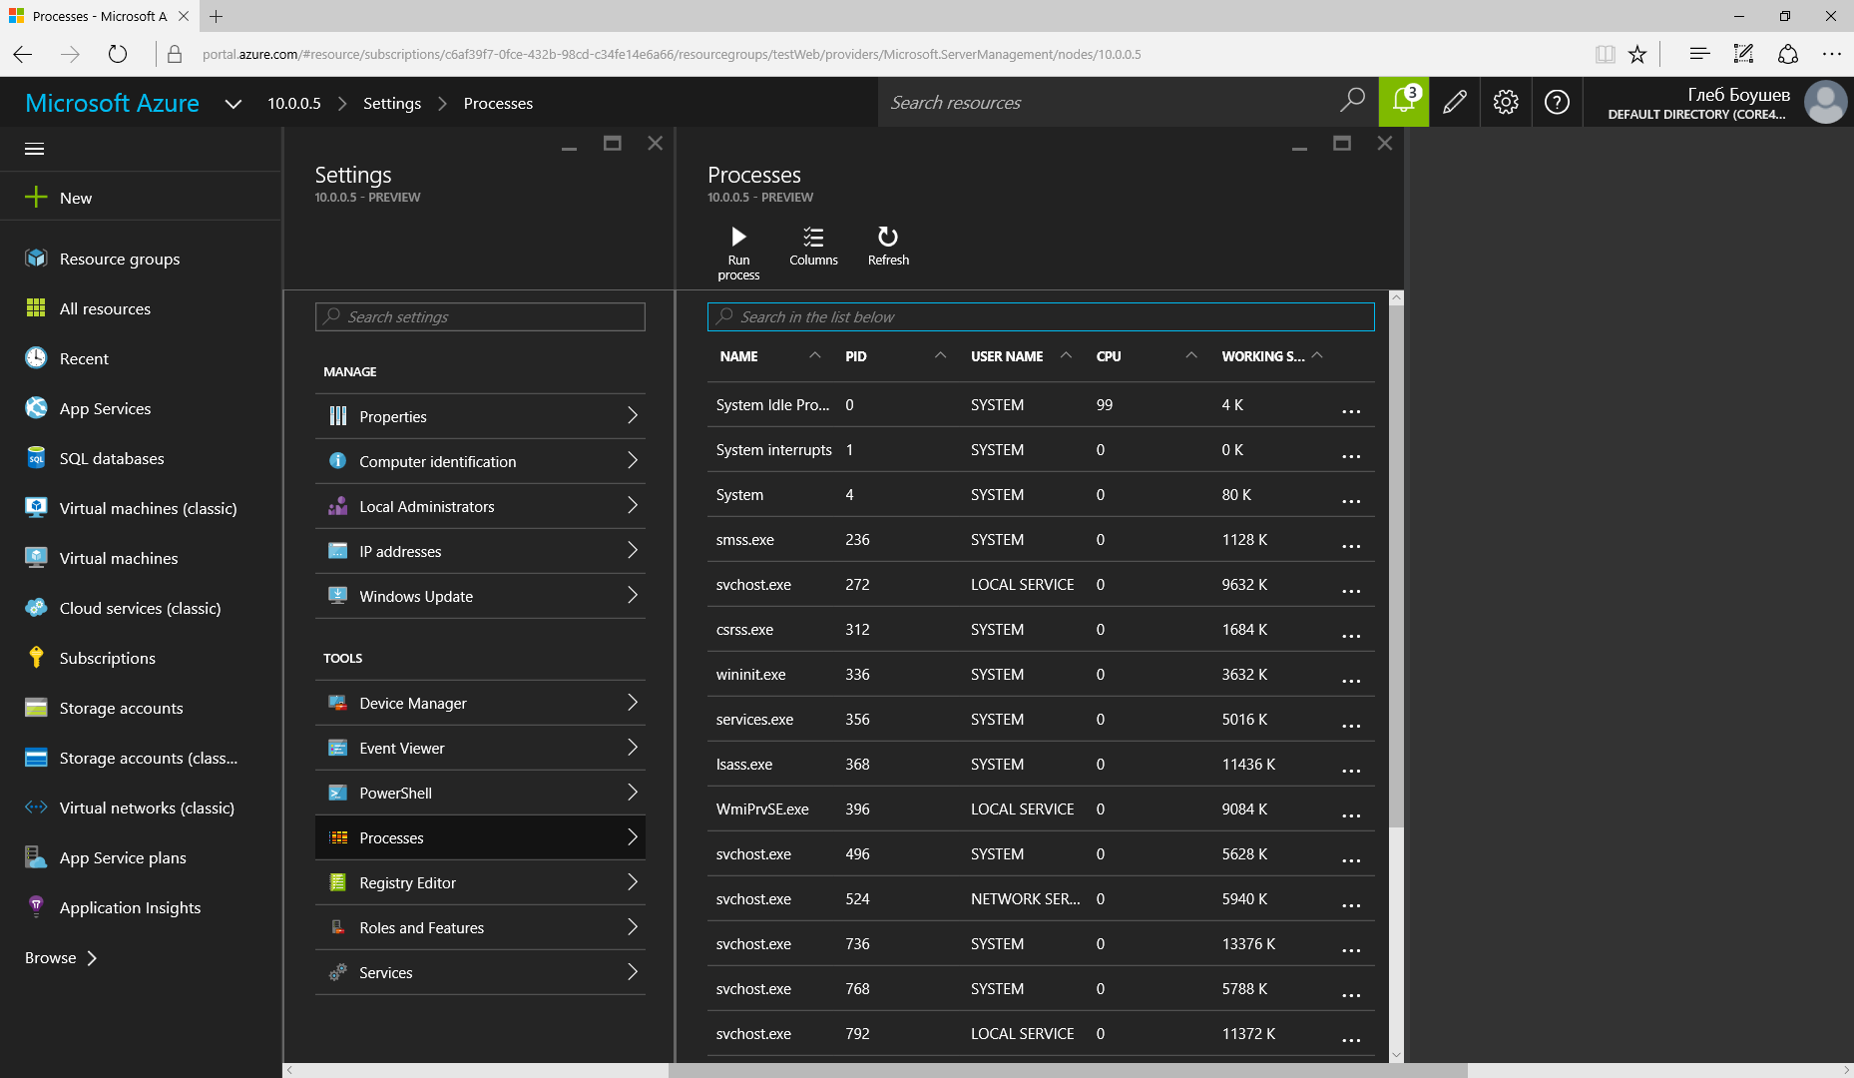The width and height of the screenshot is (1854, 1078).
Task: Sort by CPU column header
Action: pyautogui.click(x=1109, y=356)
